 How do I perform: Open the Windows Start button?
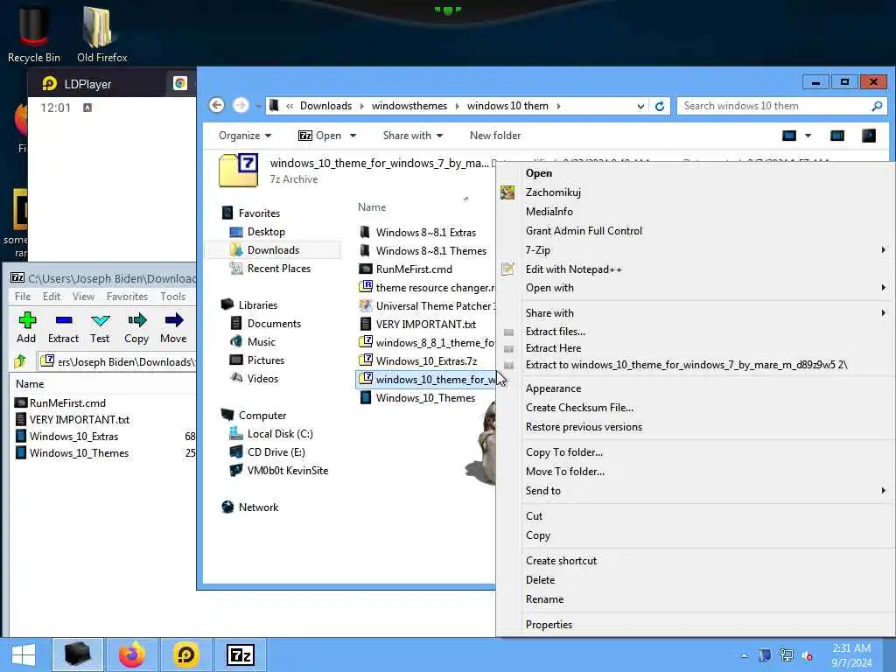pyautogui.click(x=24, y=654)
